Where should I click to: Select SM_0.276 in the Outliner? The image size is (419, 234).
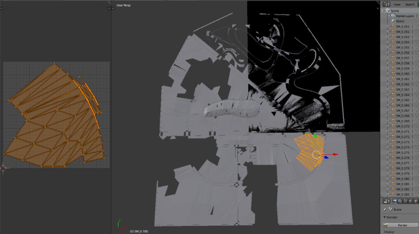[403, 158]
